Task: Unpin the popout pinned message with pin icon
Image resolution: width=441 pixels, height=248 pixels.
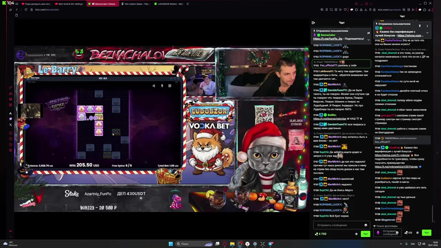Action: point(420,26)
